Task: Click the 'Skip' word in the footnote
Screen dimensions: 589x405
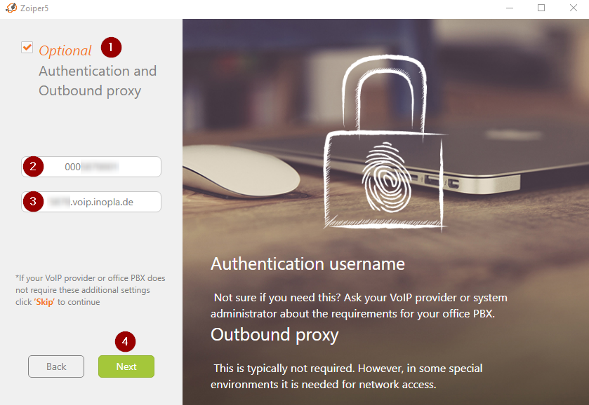Action: pos(44,302)
